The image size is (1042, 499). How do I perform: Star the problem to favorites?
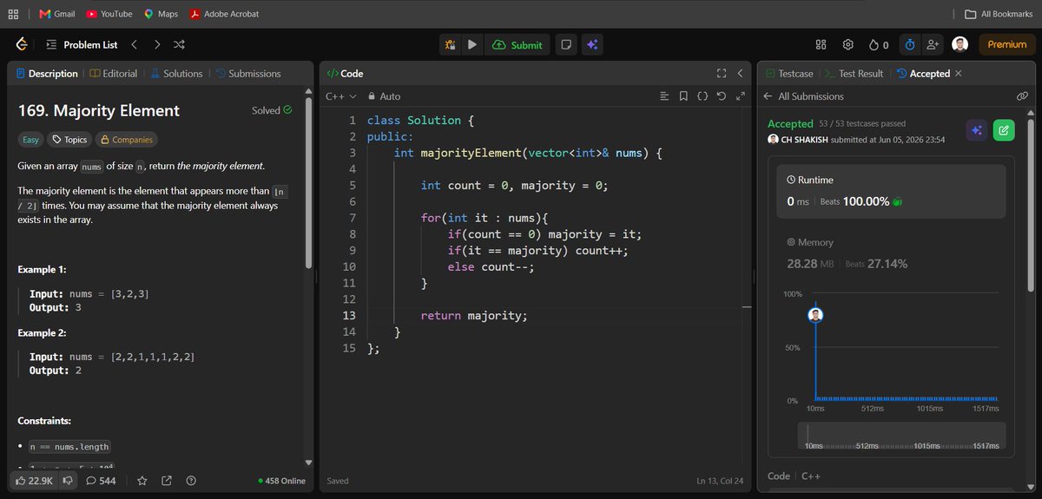click(x=142, y=480)
